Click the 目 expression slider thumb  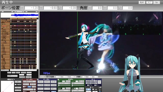[x=59, y=86]
